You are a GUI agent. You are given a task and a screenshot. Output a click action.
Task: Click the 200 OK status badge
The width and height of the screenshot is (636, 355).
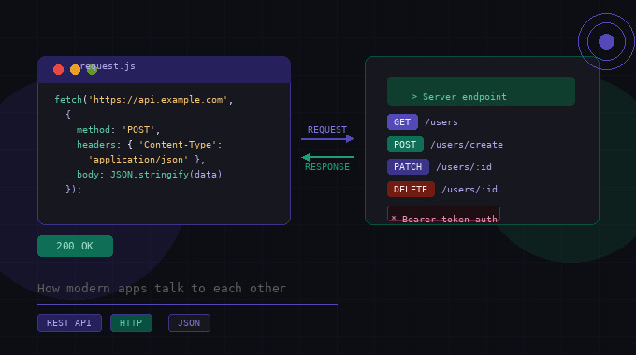(75, 246)
